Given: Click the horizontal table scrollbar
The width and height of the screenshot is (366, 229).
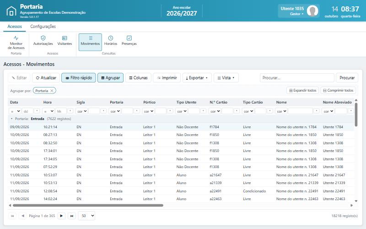Looking at the screenshot, I should pos(88,205).
